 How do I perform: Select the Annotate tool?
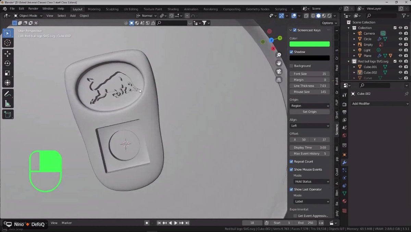pos(8,94)
